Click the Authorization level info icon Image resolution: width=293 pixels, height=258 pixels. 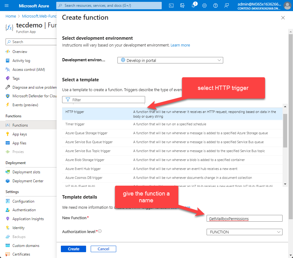point(100,231)
